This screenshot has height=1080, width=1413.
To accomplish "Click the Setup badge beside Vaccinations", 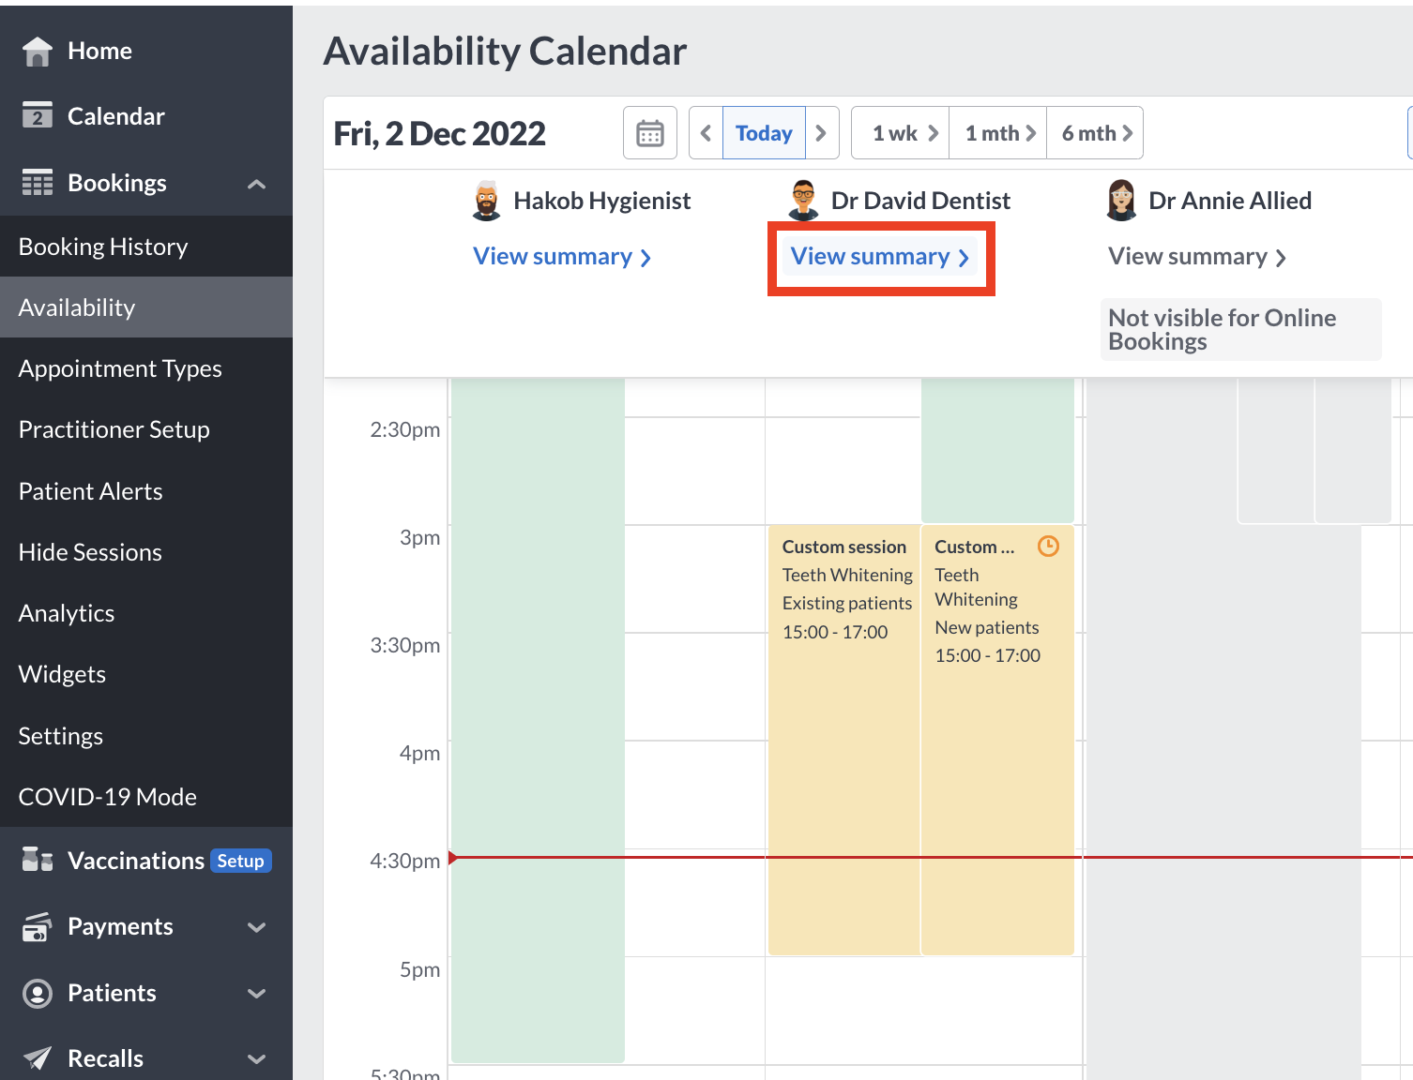I will click(x=240, y=861).
